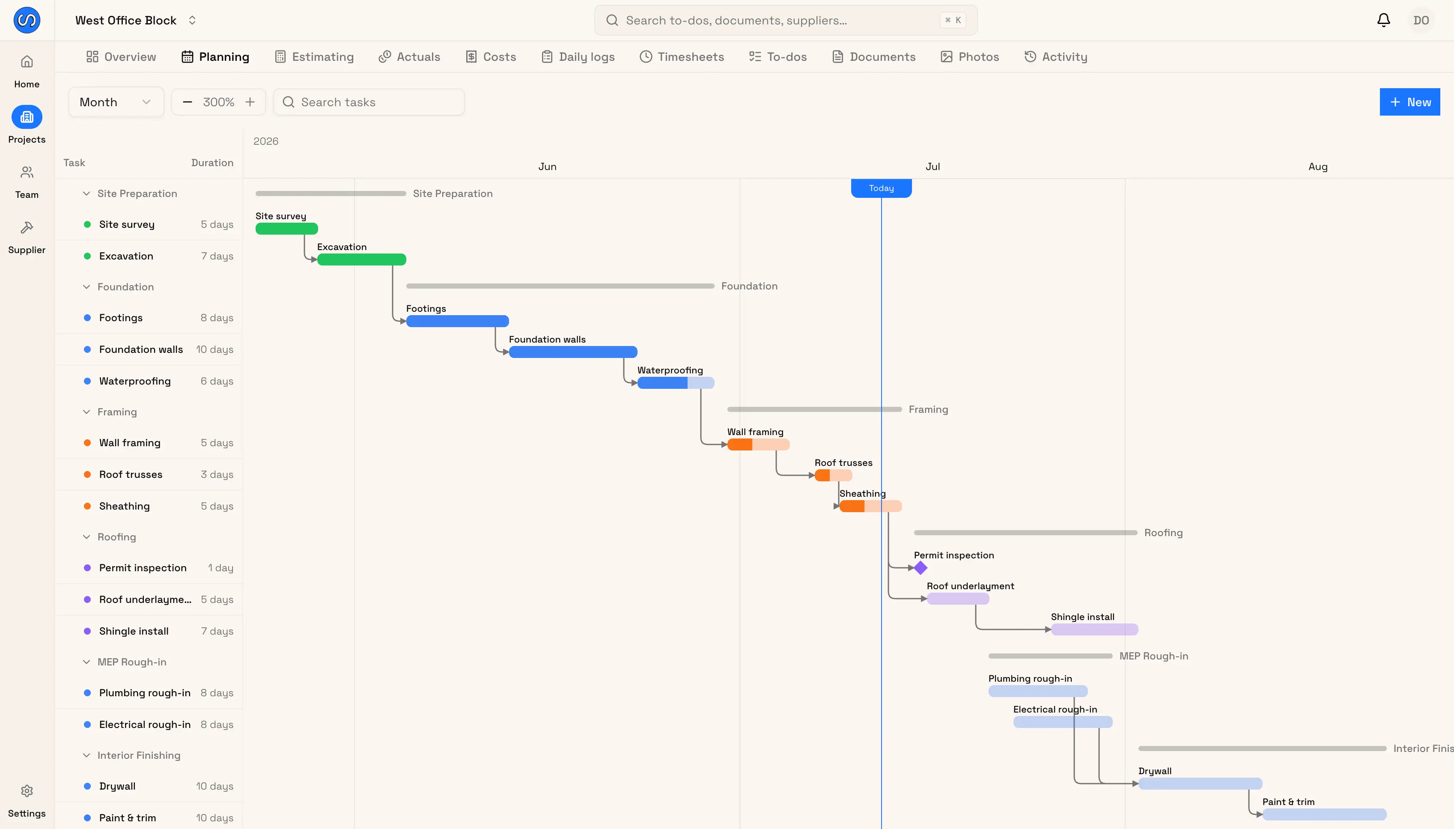This screenshot has height=829, width=1454.
Task: Click the app logo icon
Action: point(27,21)
